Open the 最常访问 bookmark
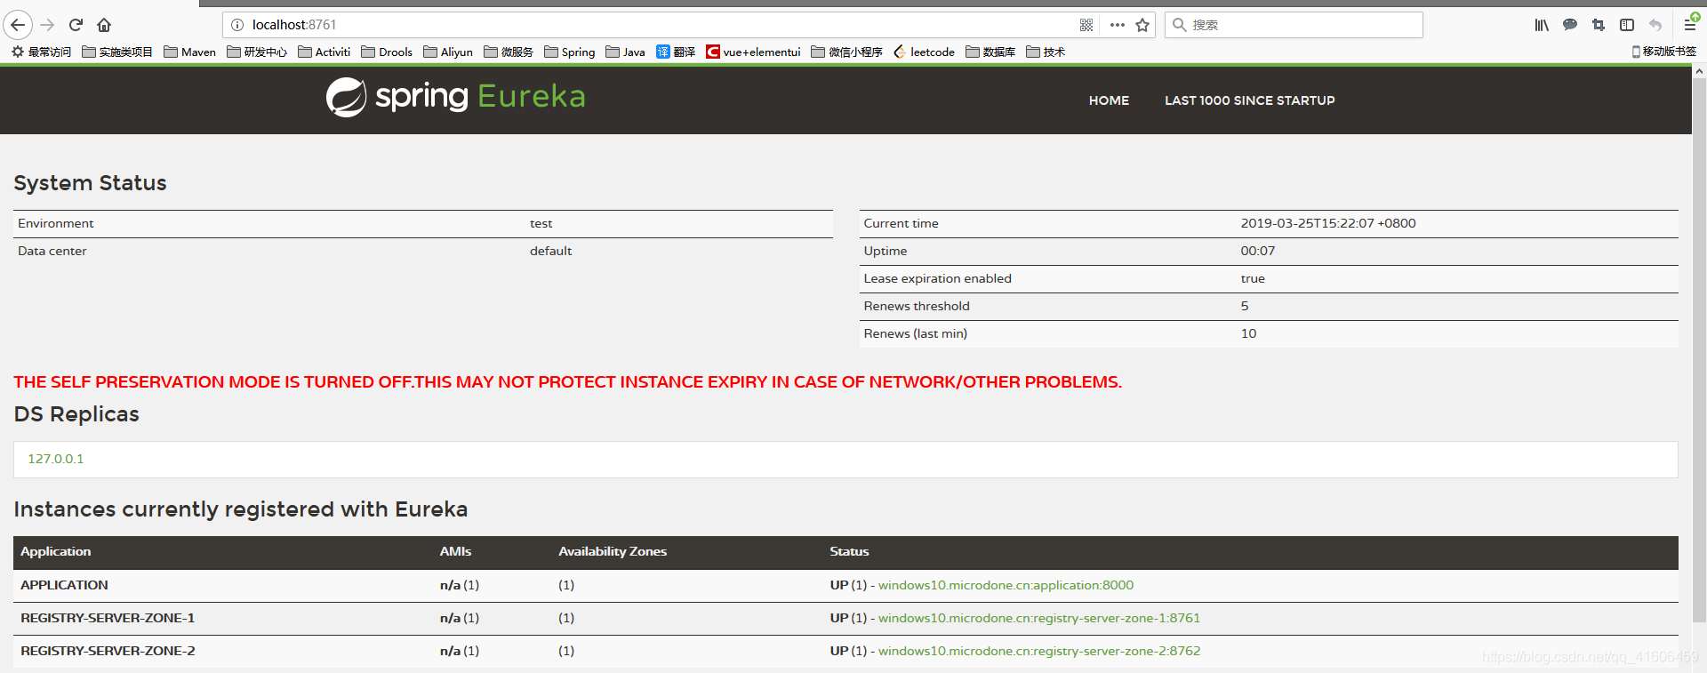Screen dimensions: 1707x673 point(41,52)
